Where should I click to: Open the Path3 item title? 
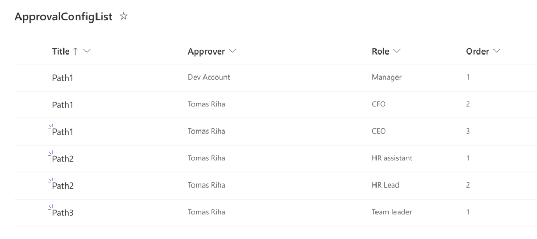tap(63, 213)
